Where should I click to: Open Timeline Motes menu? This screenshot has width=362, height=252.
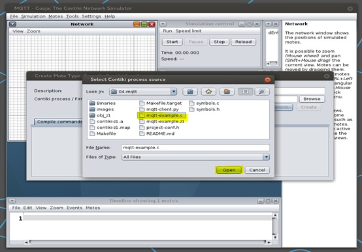(93, 208)
